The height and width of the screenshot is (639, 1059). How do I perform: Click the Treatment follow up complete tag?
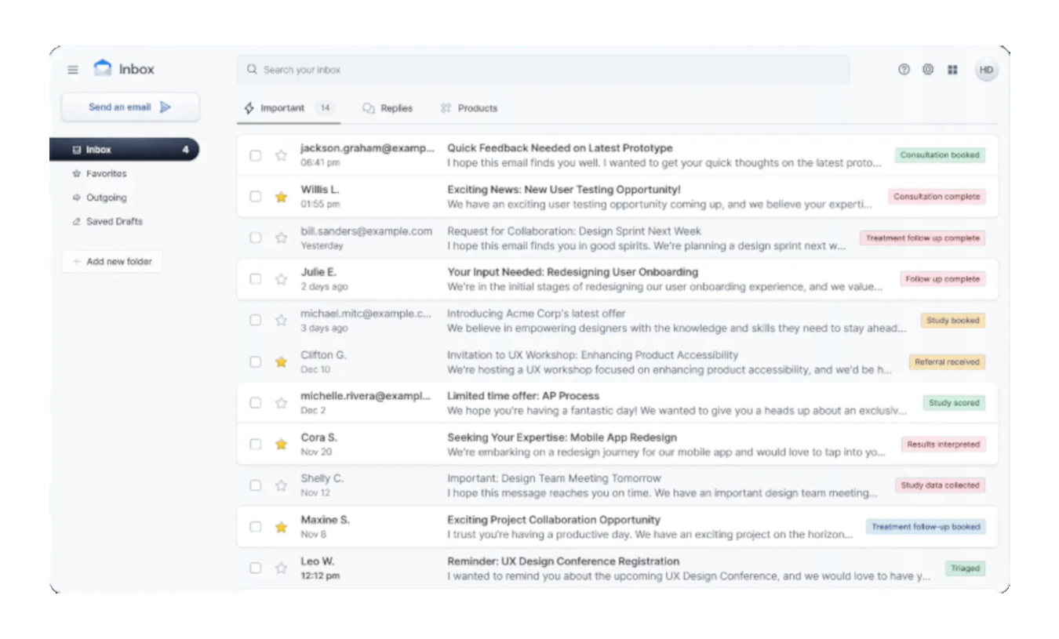(923, 238)
